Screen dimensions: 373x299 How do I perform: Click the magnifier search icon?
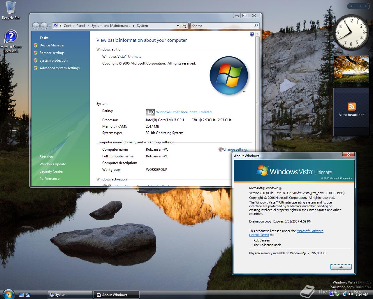(x=256, y=26)
